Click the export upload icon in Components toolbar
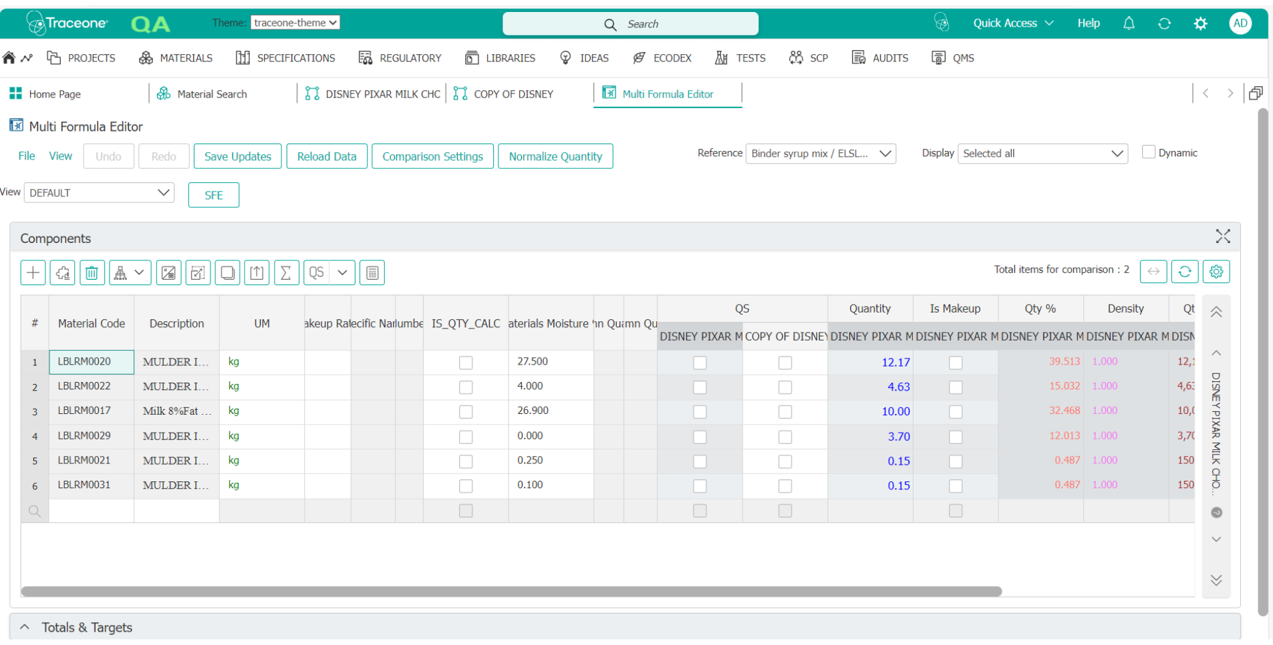This screenshot has width=1273, height=645. pos(257,272)
